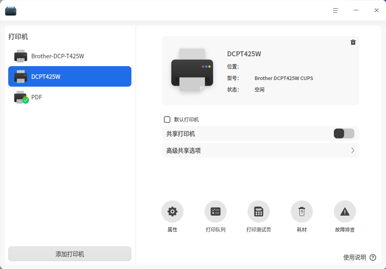Minimize the printer manager window
Viewport: 386px width, 269px height.
pos(356,10)
